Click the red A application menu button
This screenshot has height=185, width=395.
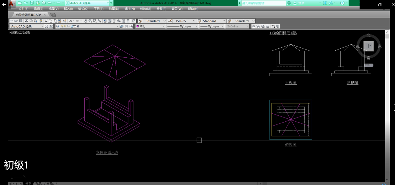point(11,4)
